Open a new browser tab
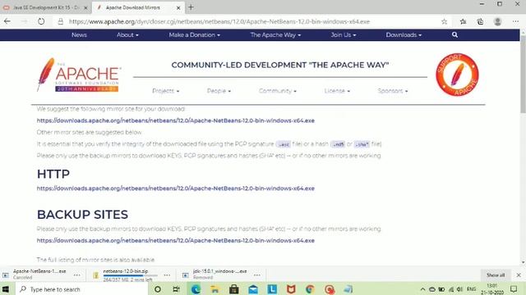This screenshot has width=526, height=295. tap(191, 7)
